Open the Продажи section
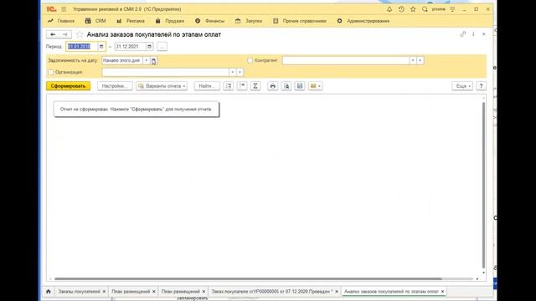Screen dimensions: 536x301 tap(170, 21)
